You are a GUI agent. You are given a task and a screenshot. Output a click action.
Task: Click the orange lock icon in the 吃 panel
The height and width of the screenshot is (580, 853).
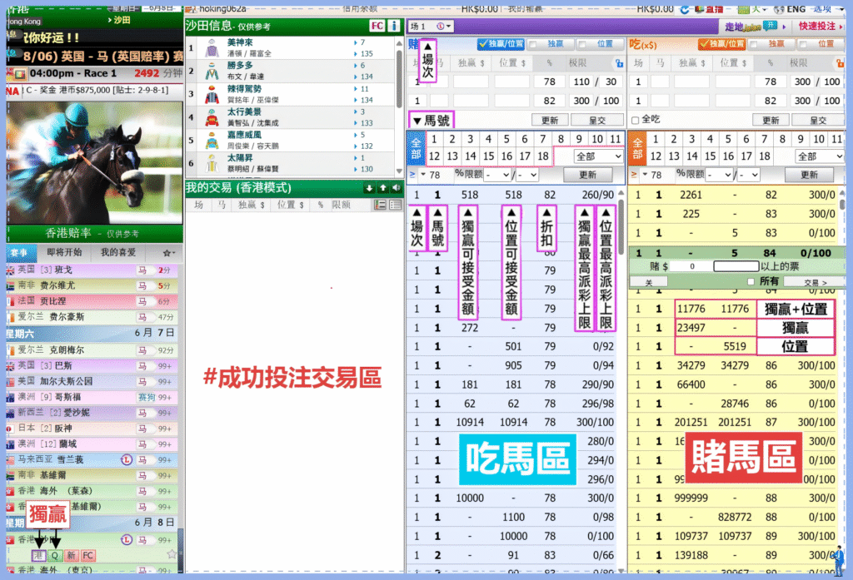841,63
